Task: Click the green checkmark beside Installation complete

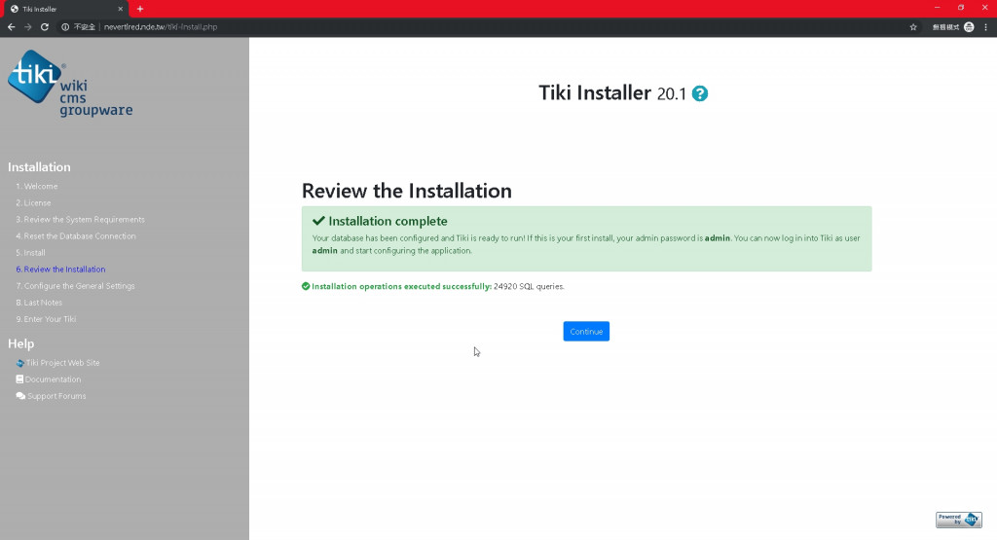Action: (x=318, y=221)
